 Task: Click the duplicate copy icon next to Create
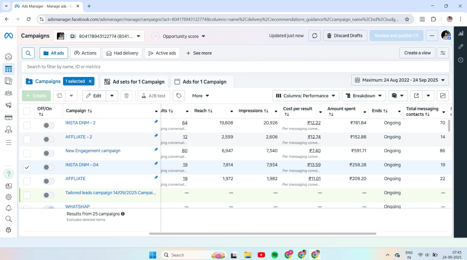click(60, 96)
